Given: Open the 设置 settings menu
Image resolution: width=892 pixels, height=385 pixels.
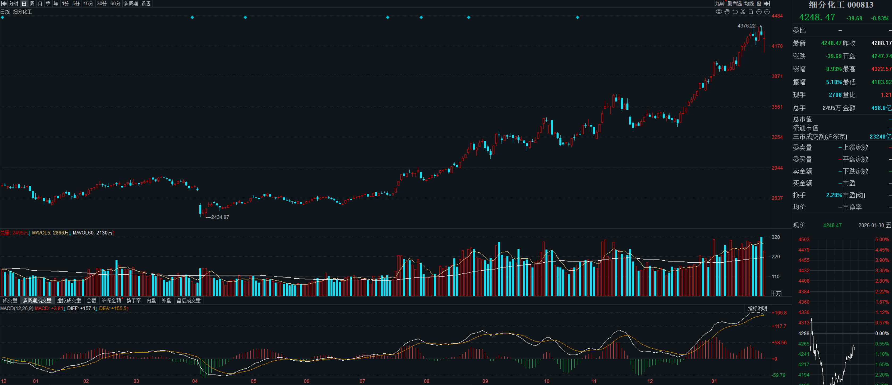Looking at the screenshot, I should 146,3.
